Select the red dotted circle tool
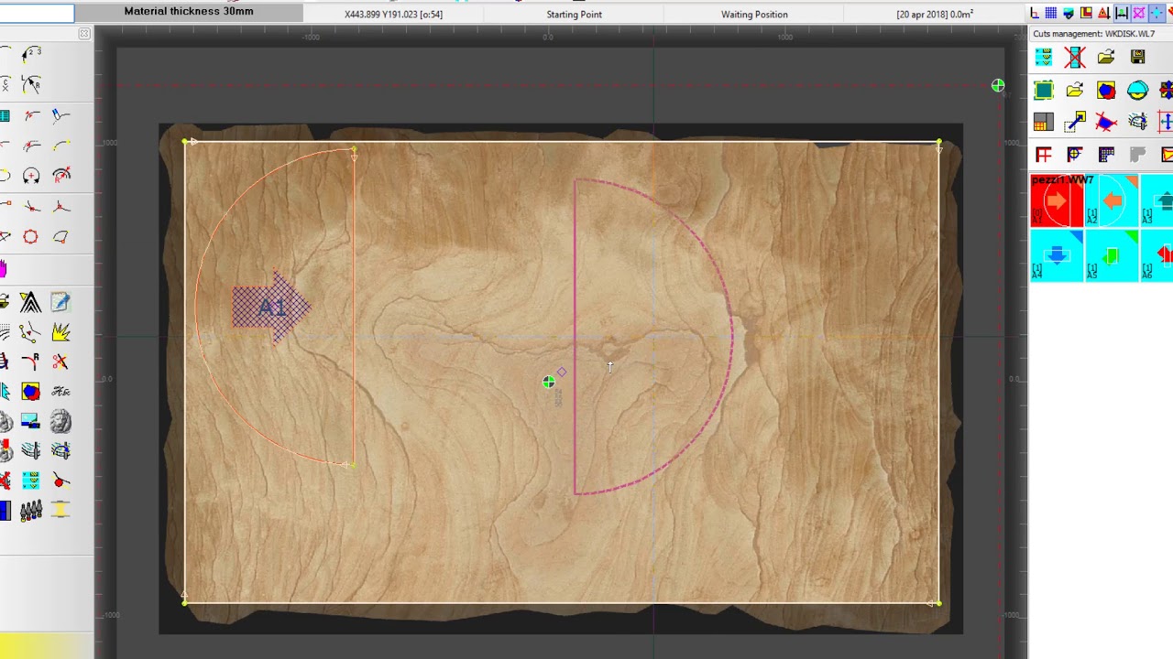The height and width of the screenshot is (659, 1173). pyautogui.click(x=30, y=236)
